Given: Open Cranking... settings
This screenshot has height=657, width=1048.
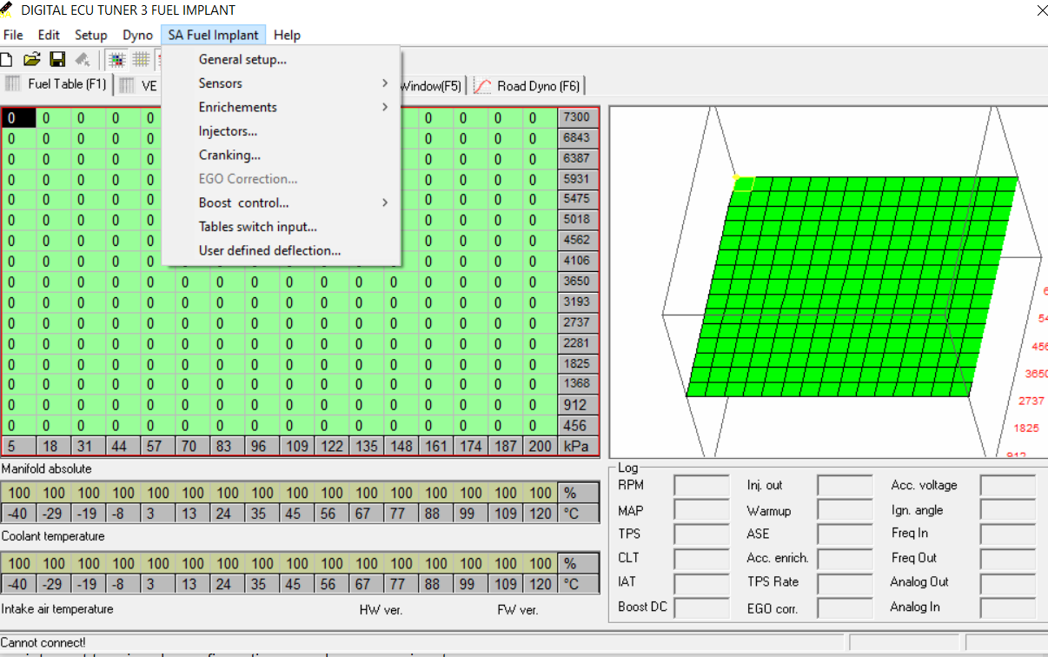Looking at the screenshot, I should pyautogui.click(x=281, y=155).
